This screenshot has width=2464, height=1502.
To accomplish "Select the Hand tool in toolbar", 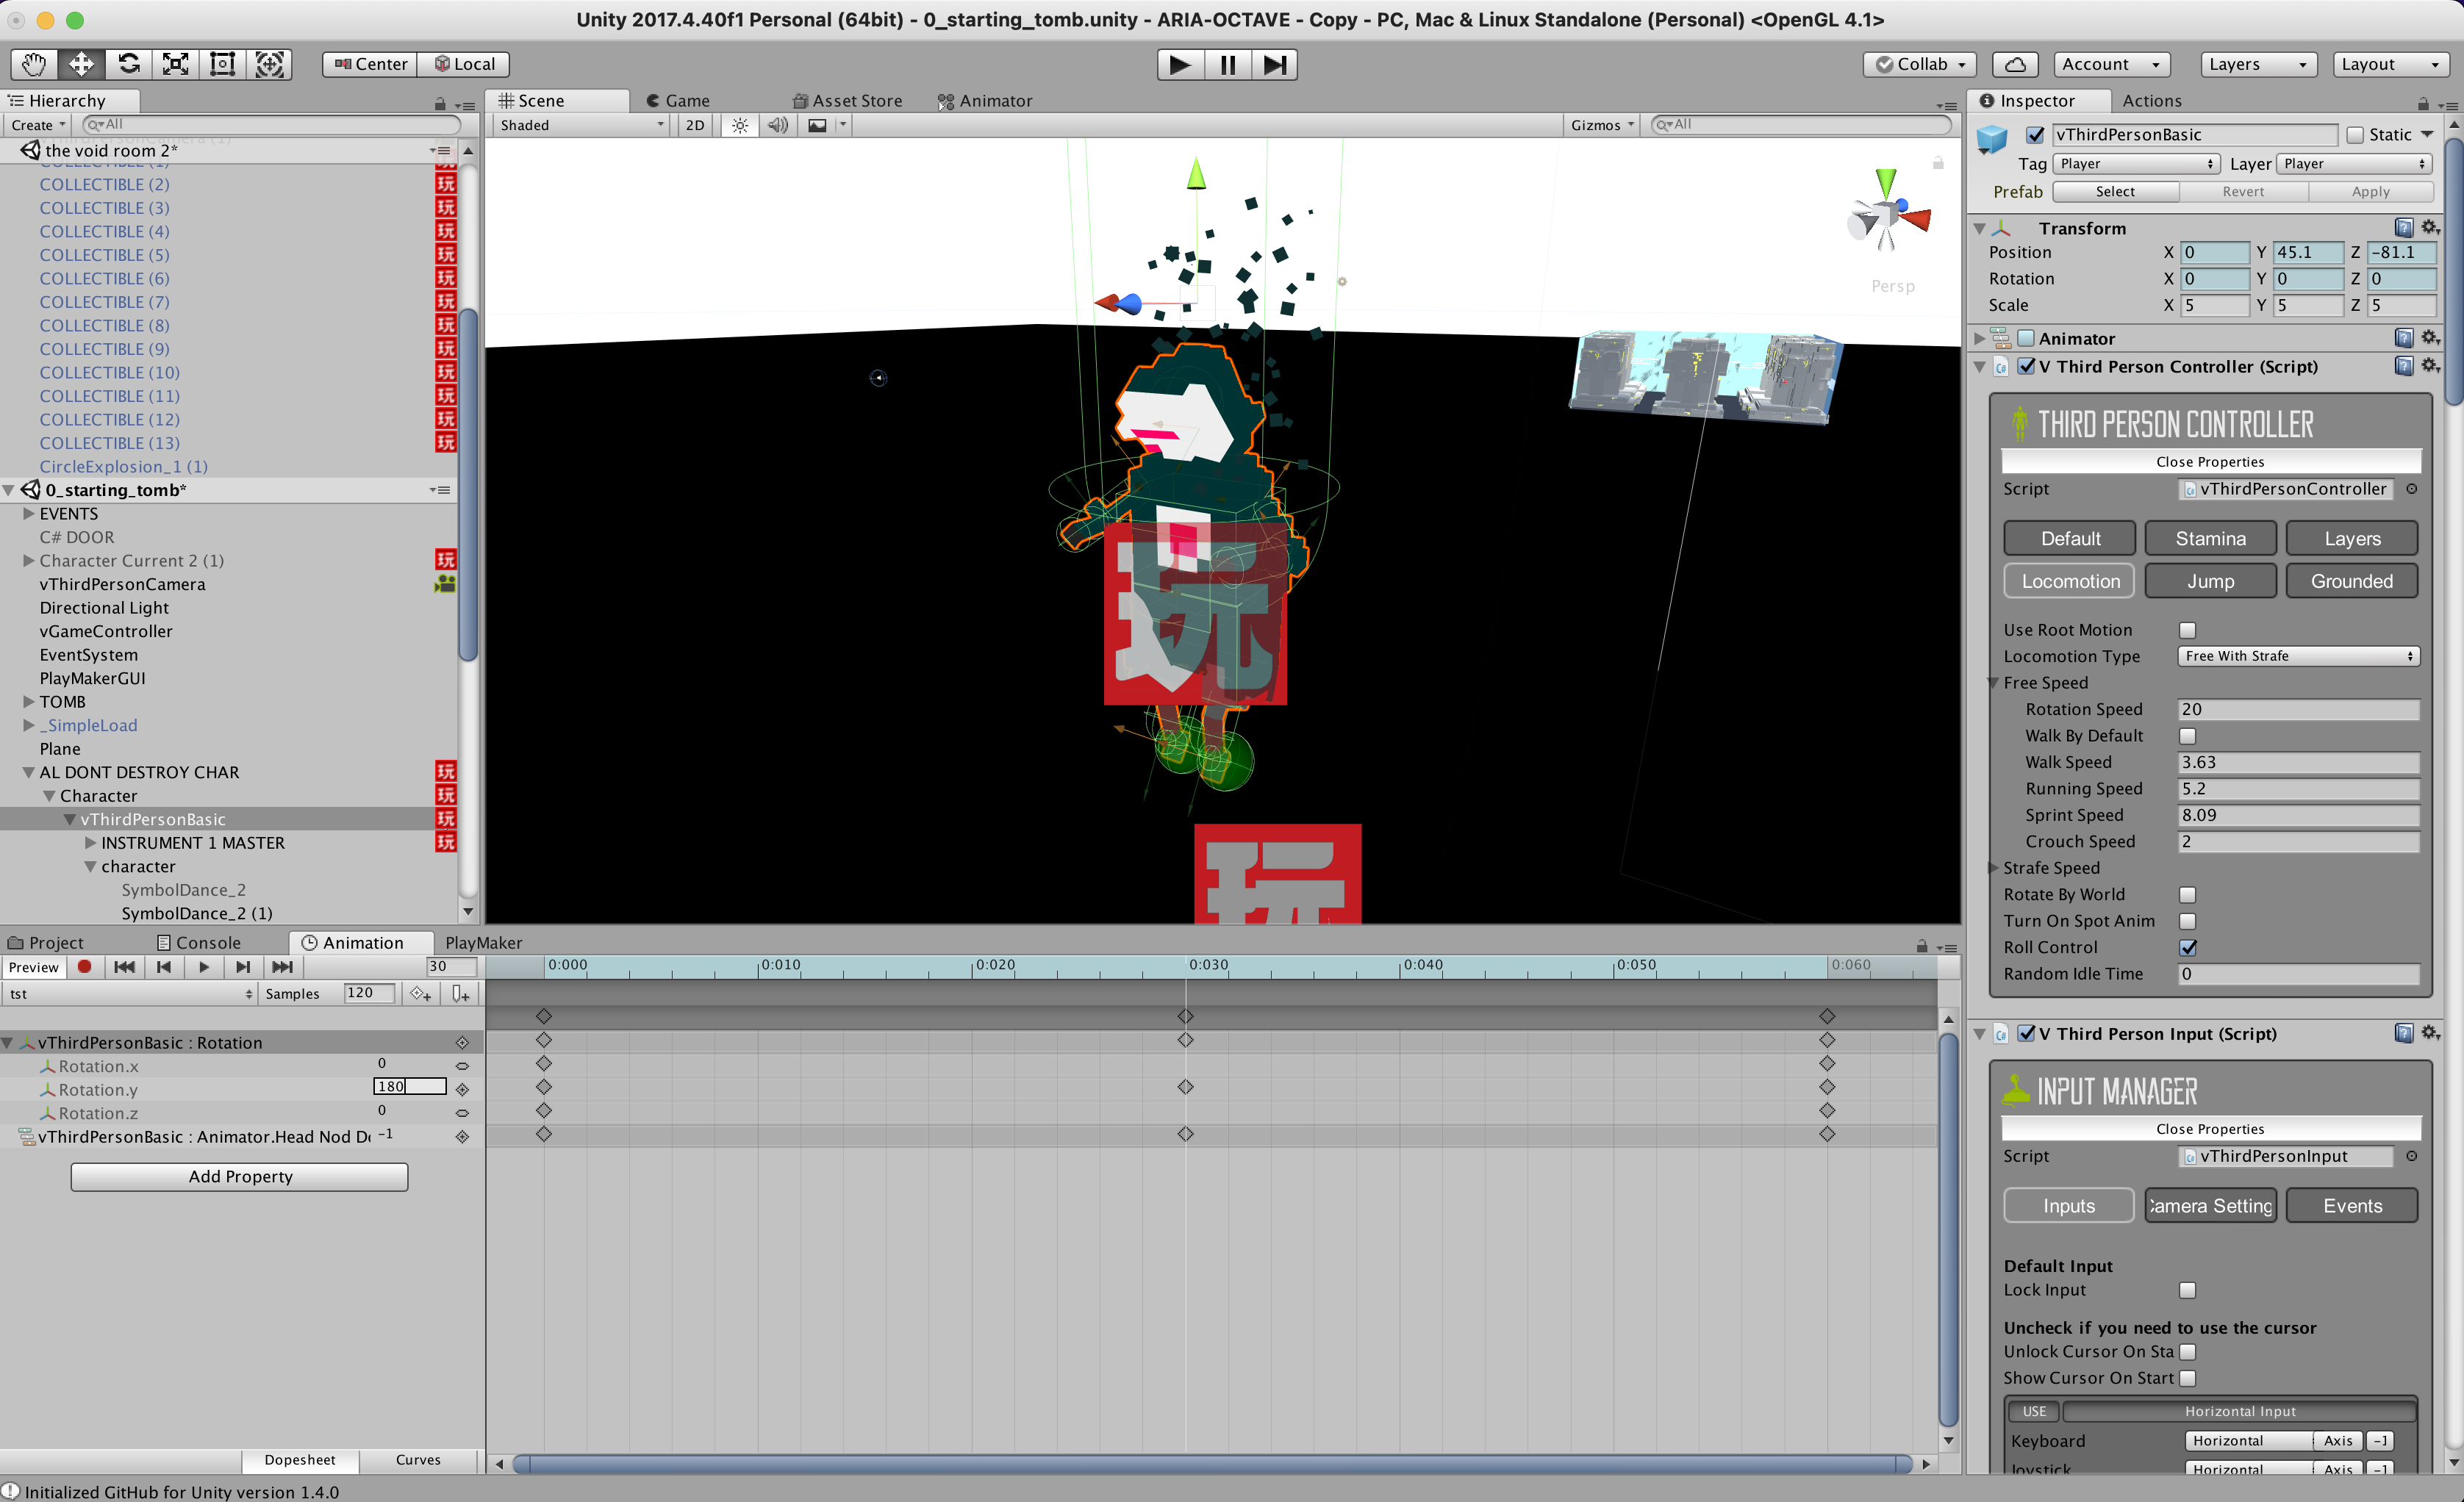I will [34, 64].
